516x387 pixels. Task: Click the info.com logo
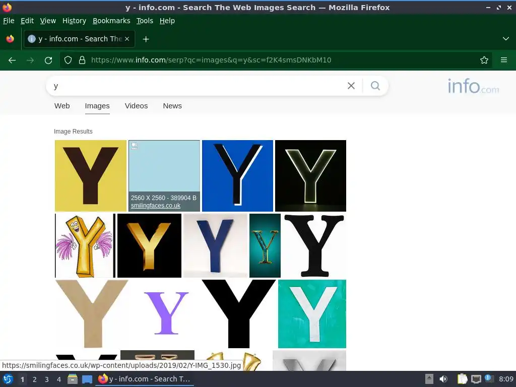(x=473, y=86)
